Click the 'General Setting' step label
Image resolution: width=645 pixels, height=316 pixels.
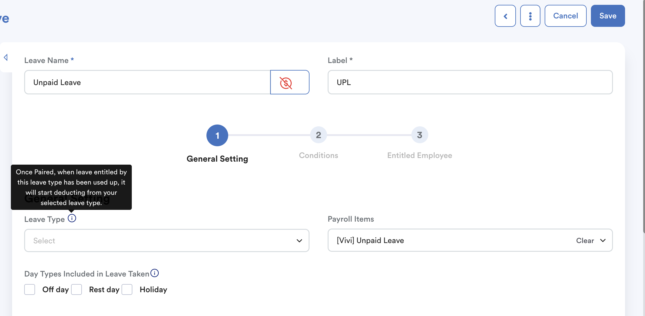tap(217, 159)
